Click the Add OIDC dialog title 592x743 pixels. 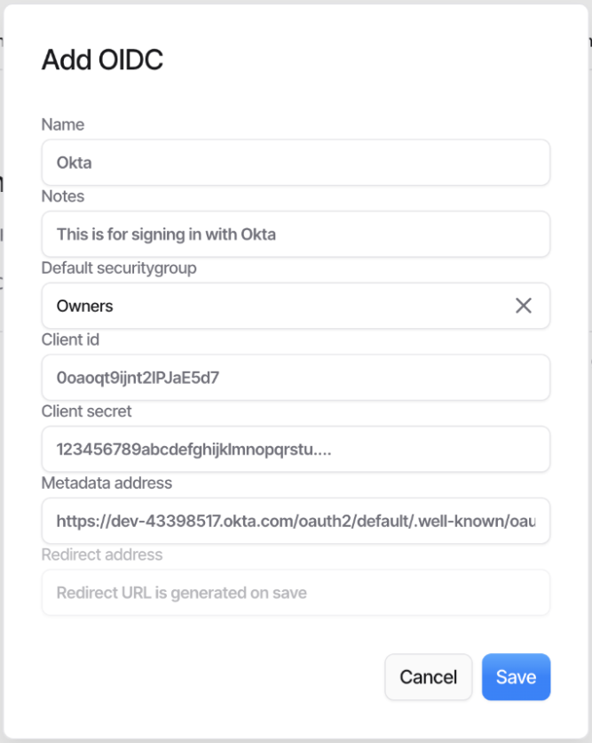pos(102,60)
